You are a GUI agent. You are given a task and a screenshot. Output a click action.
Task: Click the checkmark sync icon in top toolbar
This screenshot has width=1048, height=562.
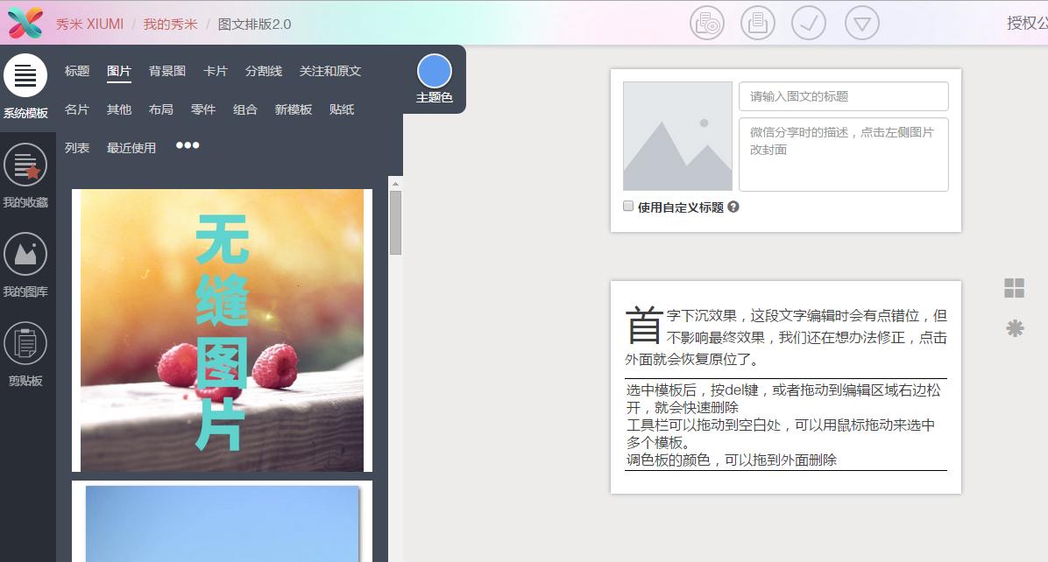[x=809, y=23]
